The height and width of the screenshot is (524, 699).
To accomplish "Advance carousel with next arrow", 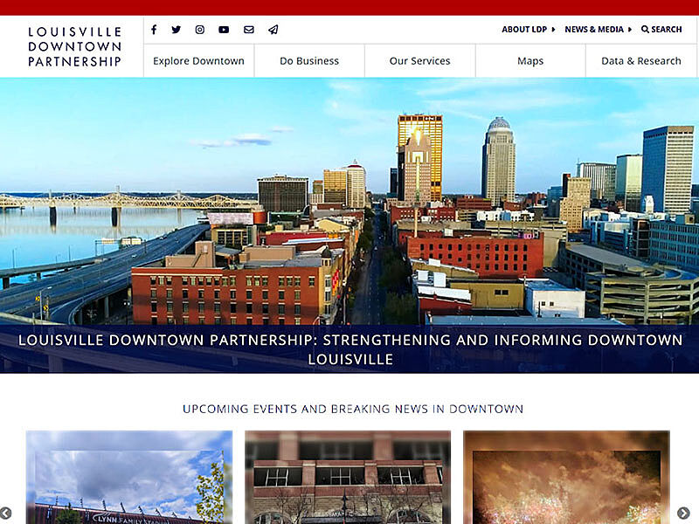I will [683, 513].
